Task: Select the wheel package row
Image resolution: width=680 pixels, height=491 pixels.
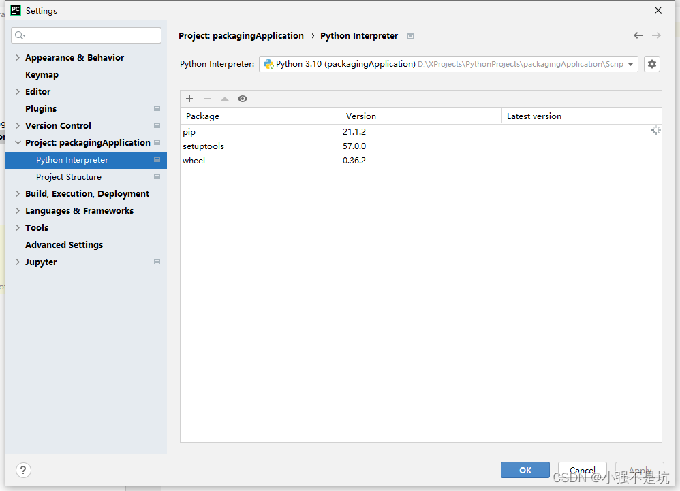Action: pyautogui.click(x=420, y=160)
